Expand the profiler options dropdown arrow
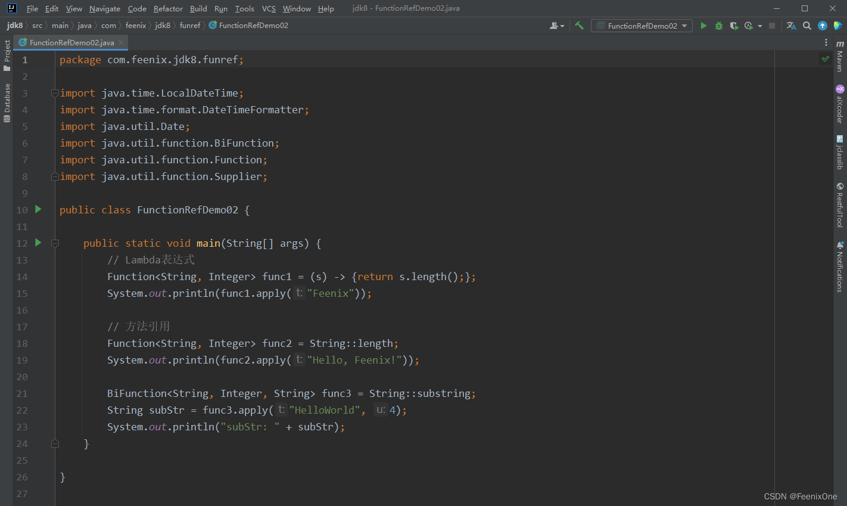Viewport: 847px width, 506px height. 760,26
